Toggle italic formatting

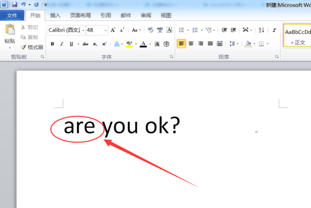click(62, 44)
